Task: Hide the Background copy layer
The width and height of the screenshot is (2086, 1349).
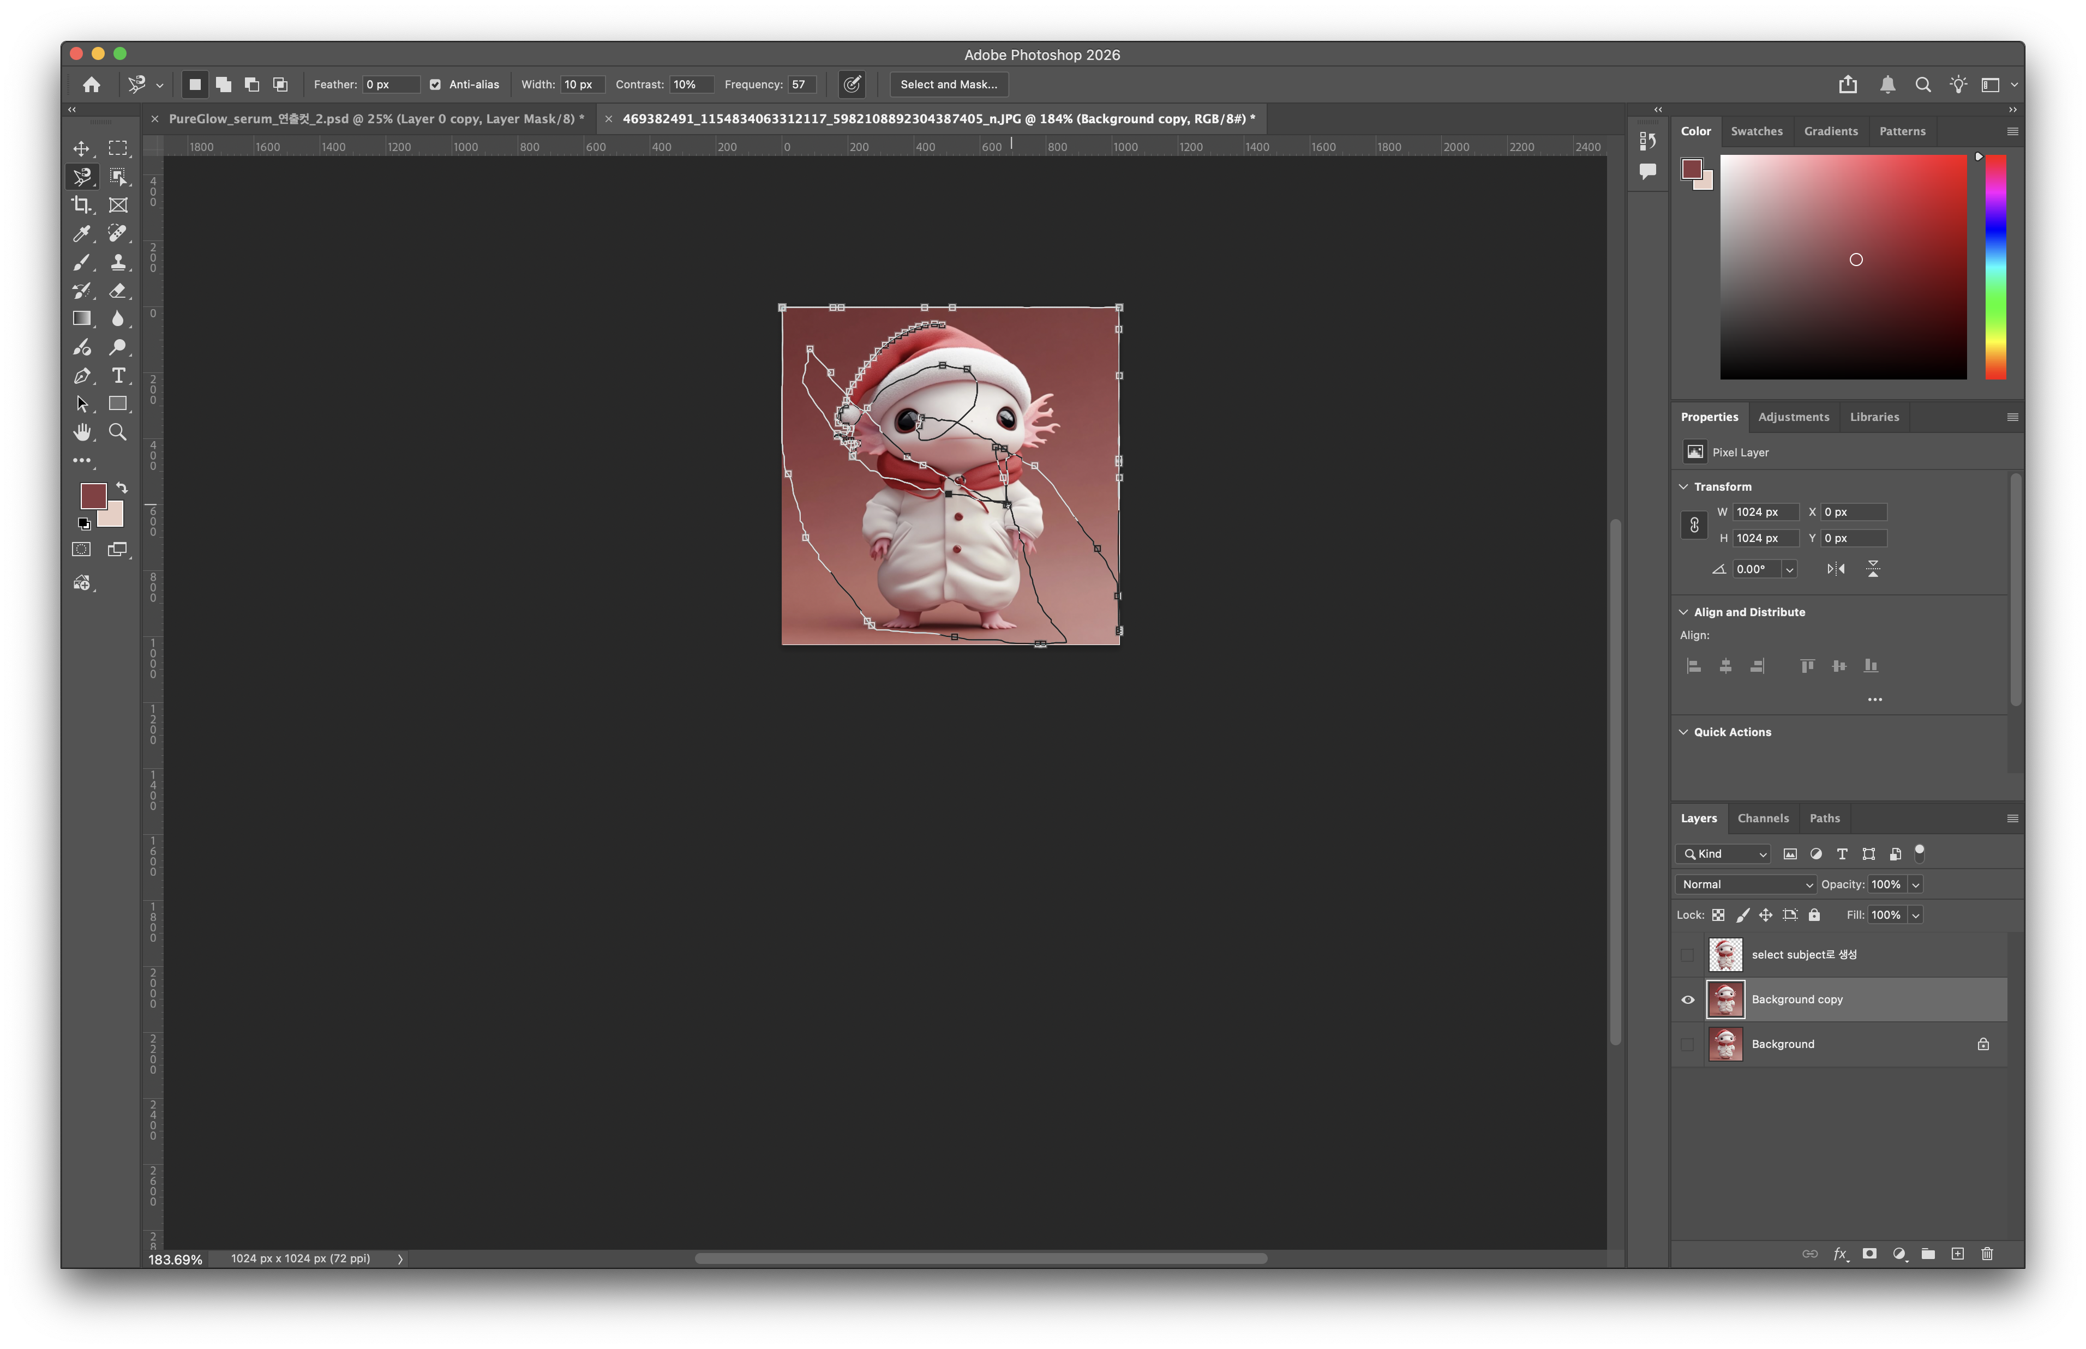Action: pyautogui.click(x=1687, y=999)
